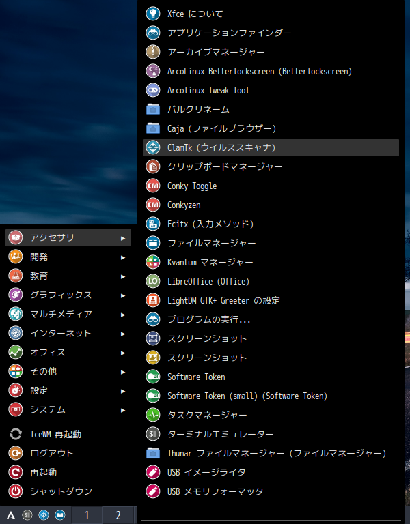The image size is (410, 524).
Task: Click the Conkyzen icon
Action: click(153, 205)
